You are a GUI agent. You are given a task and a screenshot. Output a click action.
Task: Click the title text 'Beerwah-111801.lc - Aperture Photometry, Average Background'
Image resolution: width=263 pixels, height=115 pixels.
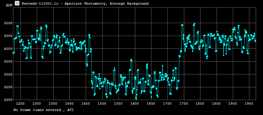85,3
